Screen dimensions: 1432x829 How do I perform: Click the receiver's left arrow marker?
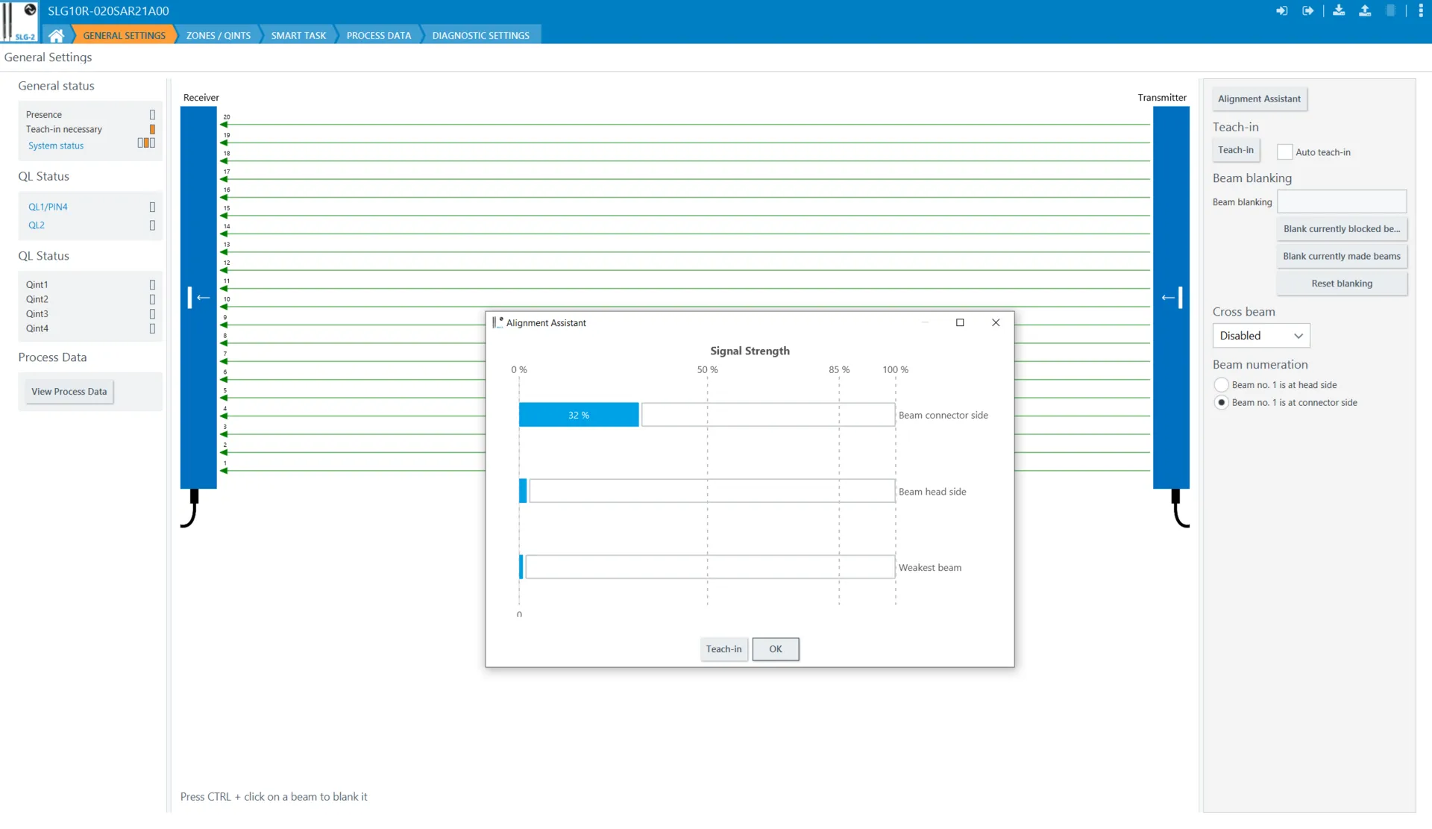pos(198,298)
